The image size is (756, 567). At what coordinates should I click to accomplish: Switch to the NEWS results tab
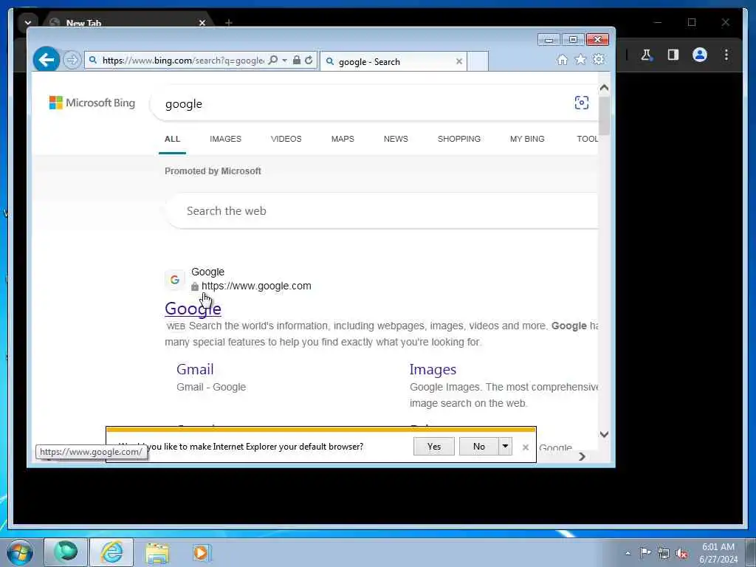[396, 139]
